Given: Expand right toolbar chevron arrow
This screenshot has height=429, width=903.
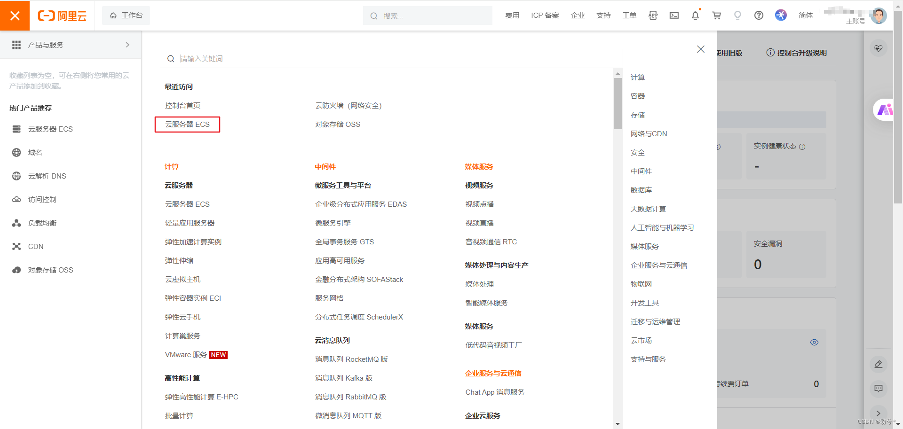Looking at the screenshot, I should (x=879, y=413).
